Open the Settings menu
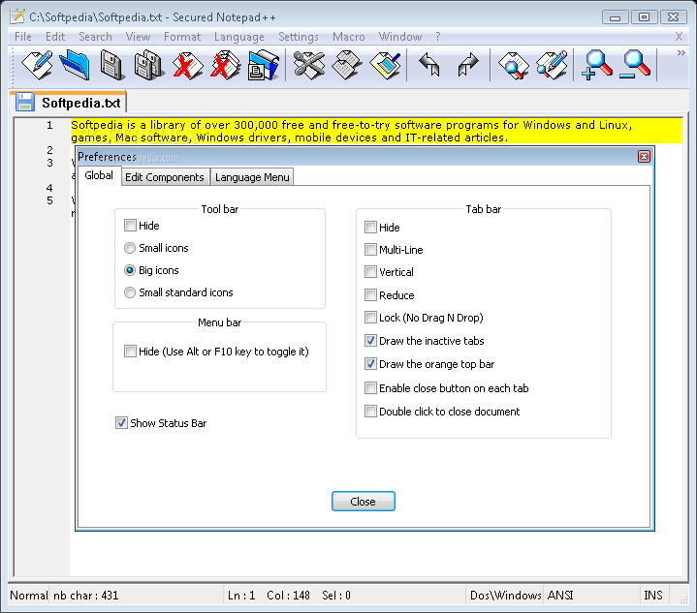The height and width of the screenshot is (613, 697). click(x=299, y=37)
